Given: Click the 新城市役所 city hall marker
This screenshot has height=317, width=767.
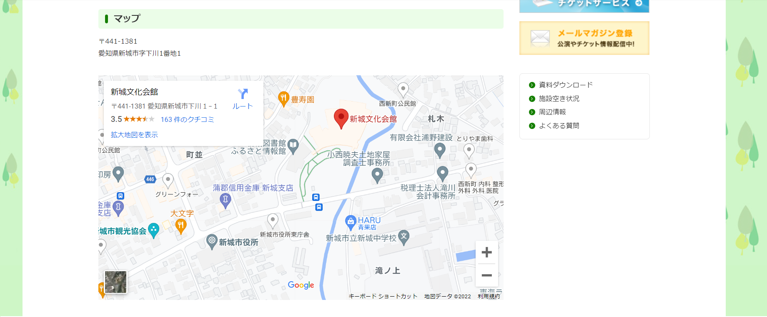Looking at the screenshot, I should tap(212, 241).
